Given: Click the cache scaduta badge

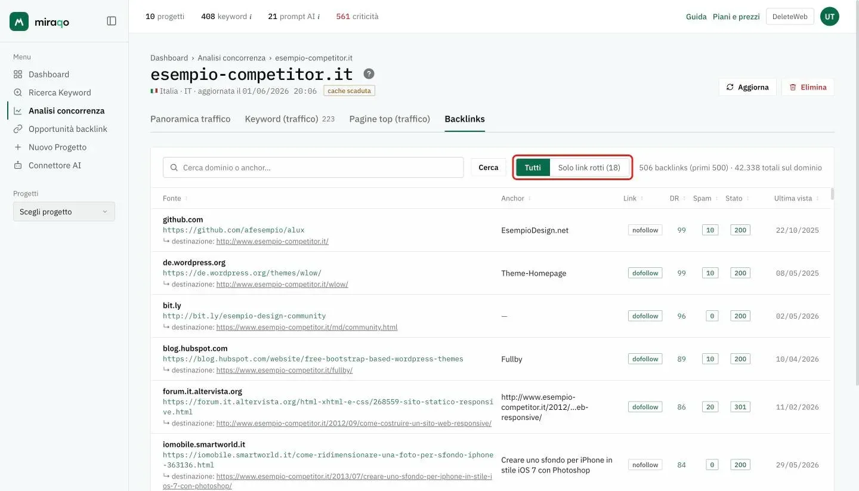Looking at the screenshot, I should 350,91.
